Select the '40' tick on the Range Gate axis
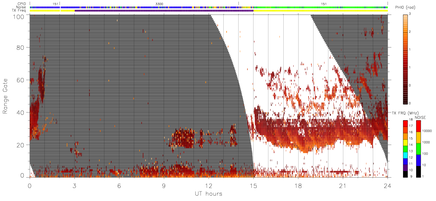Screen dimensions: 436x201 20,112
